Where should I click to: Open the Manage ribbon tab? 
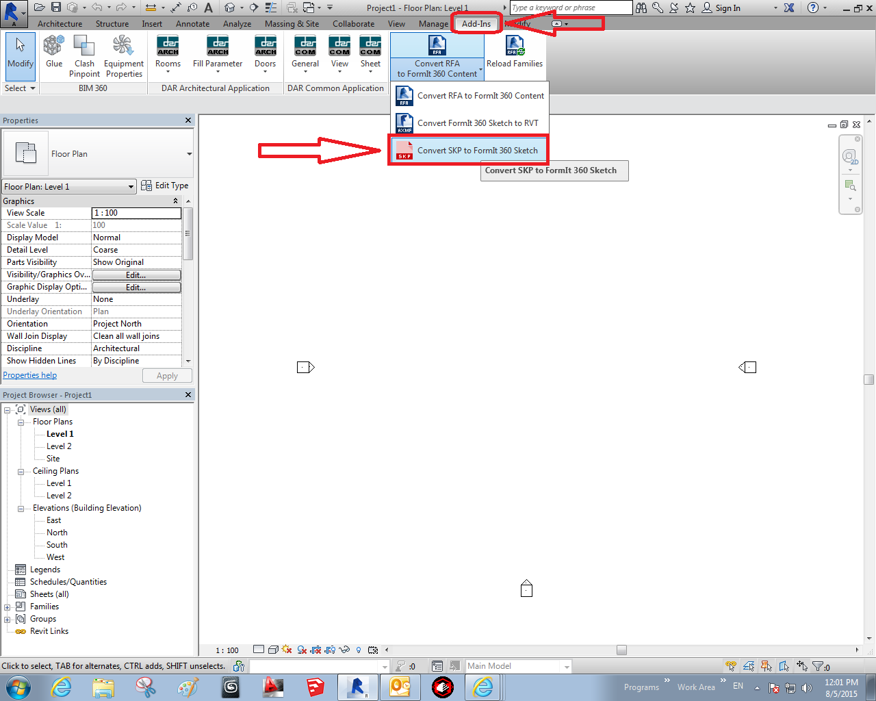click(x=433, y=24)
